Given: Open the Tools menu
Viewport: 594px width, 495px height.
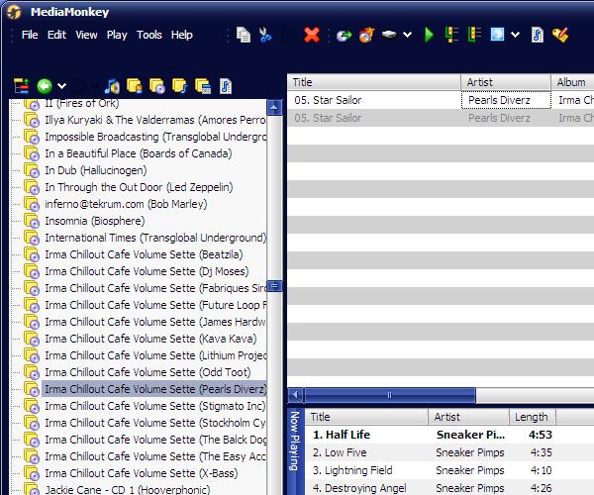Looking at the screenshot, I should tap(149, 35).
